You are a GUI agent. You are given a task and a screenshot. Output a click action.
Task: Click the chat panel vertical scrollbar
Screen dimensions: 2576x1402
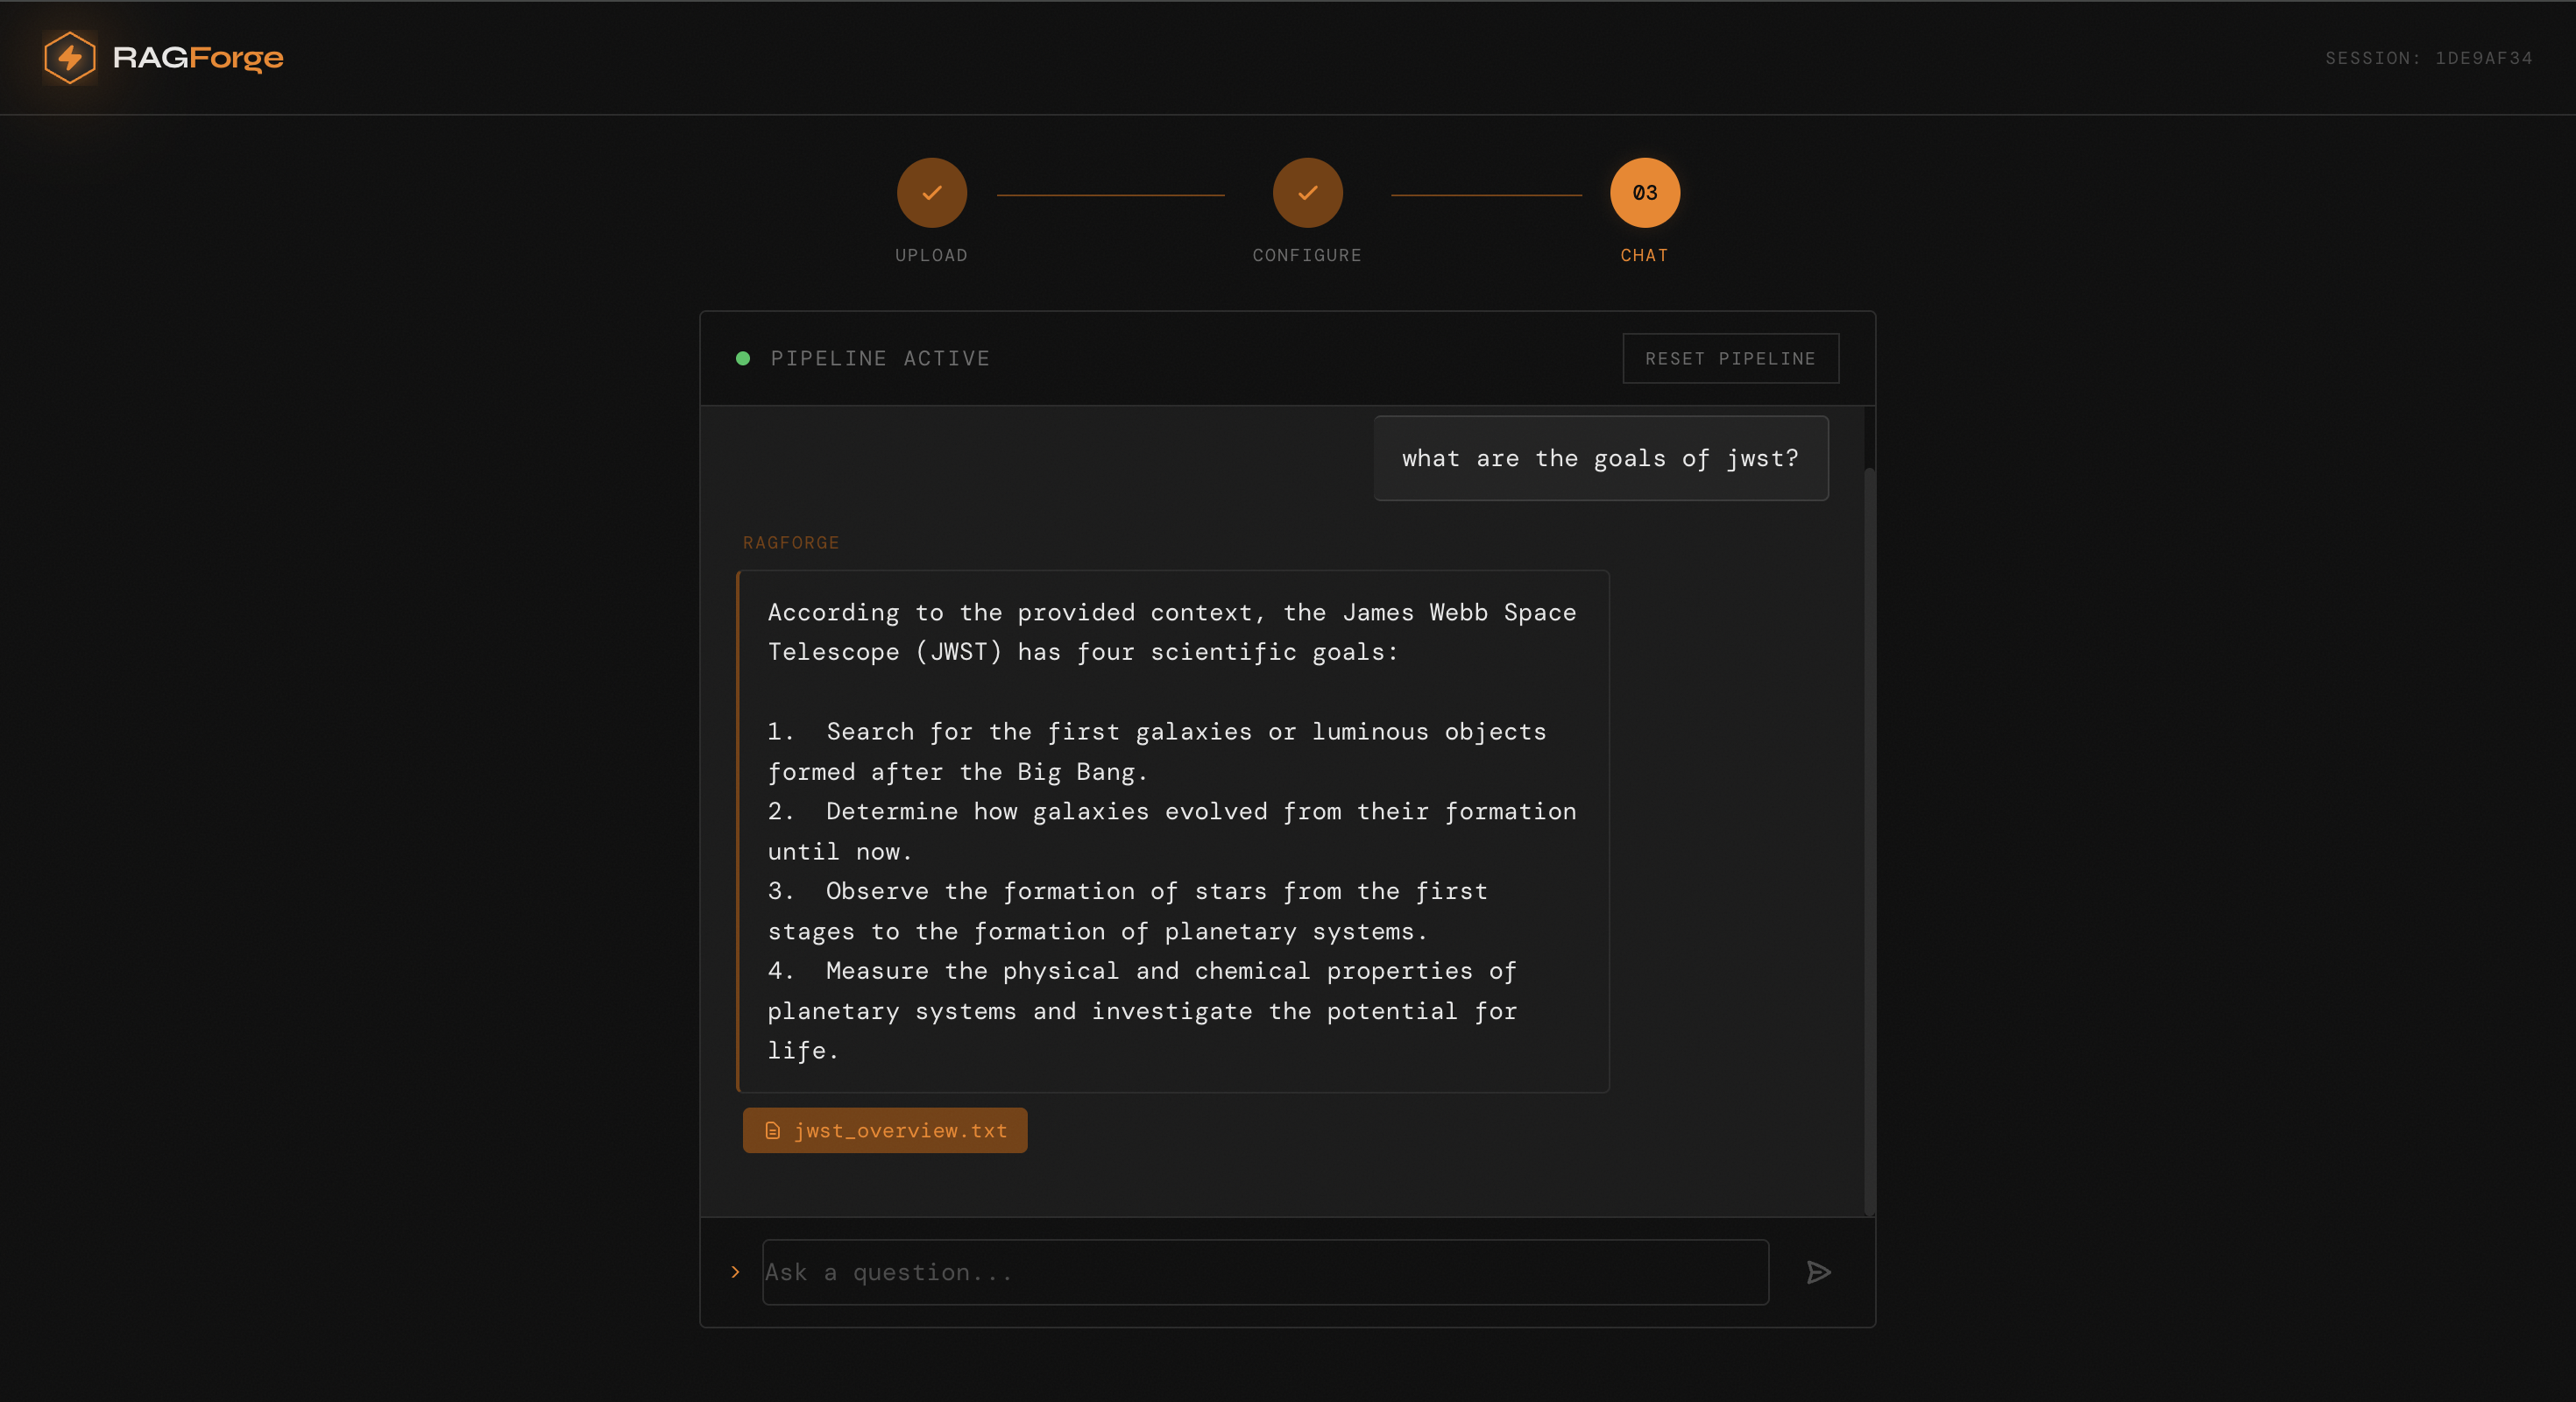[1868, 840]
